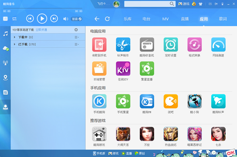The image size is (237, 157).
Task: Open 本地管理 local manager
Action: pos(99,69)
